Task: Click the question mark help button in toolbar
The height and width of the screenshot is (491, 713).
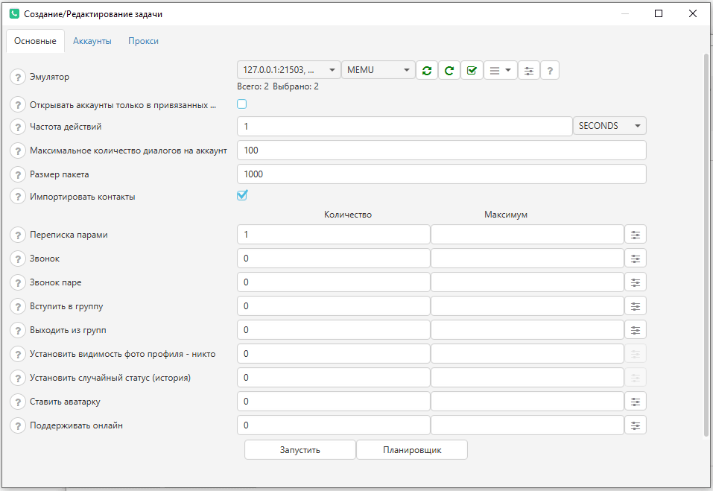Action: [550, 71]
